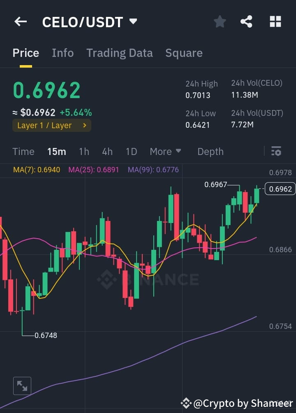Click the share icon in the top bar
The width and height of the screenshot is (296, 413).
pyautogui.click(x=246, y=21)
